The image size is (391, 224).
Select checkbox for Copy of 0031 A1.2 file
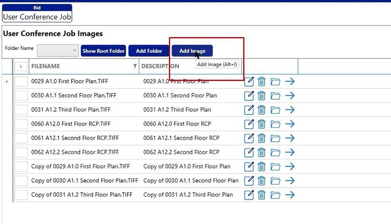pos(21,195)
